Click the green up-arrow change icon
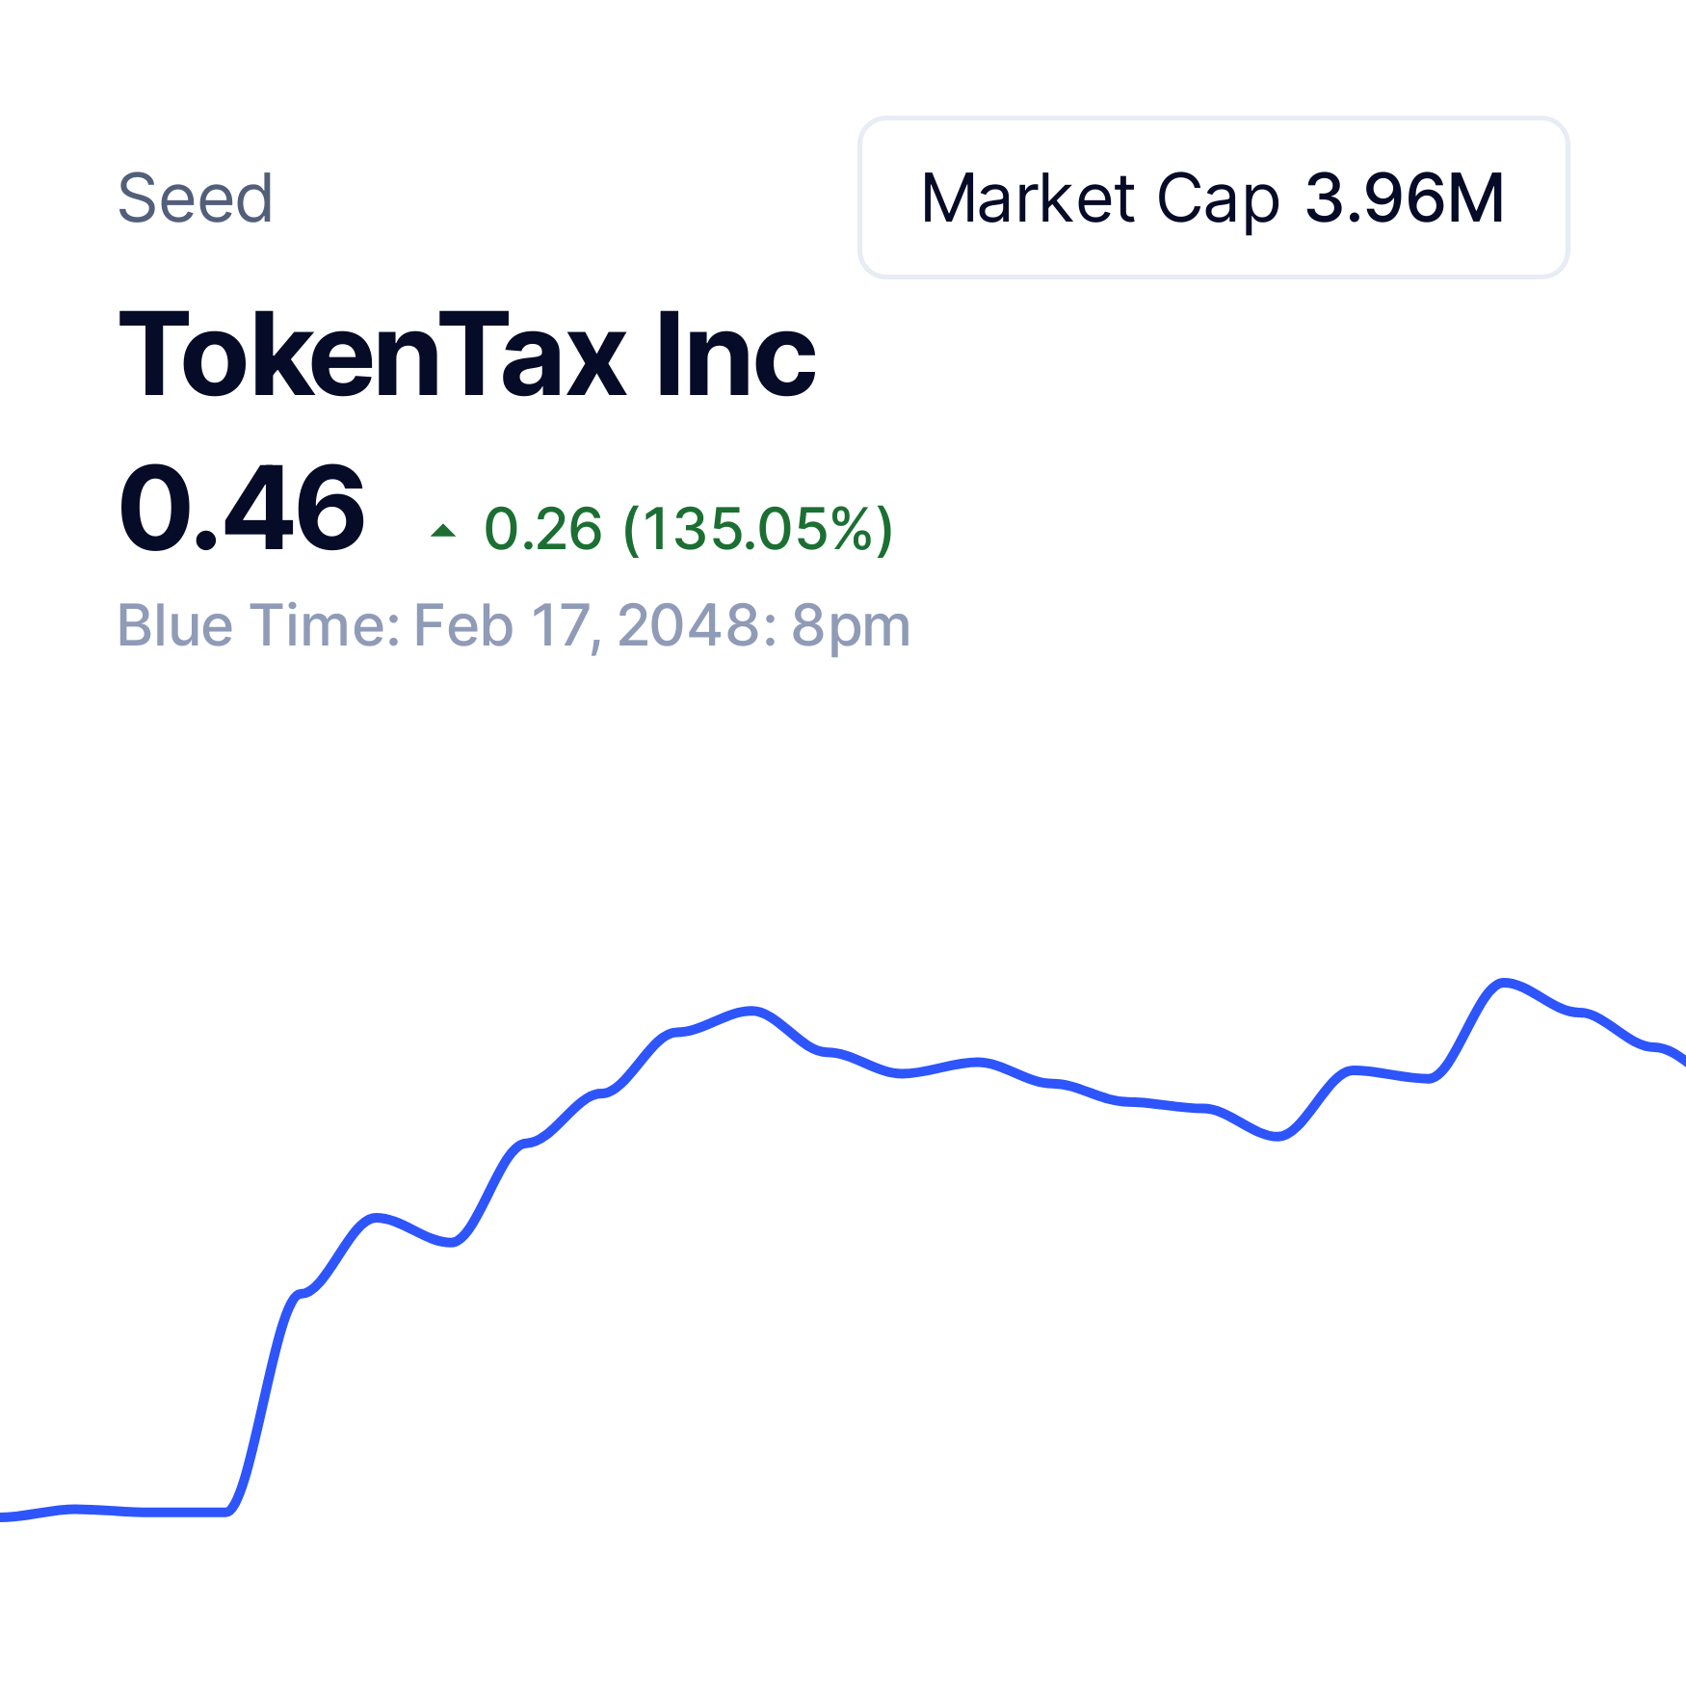The height and width of the screenshot is (1686, 1686). [443, 530]
